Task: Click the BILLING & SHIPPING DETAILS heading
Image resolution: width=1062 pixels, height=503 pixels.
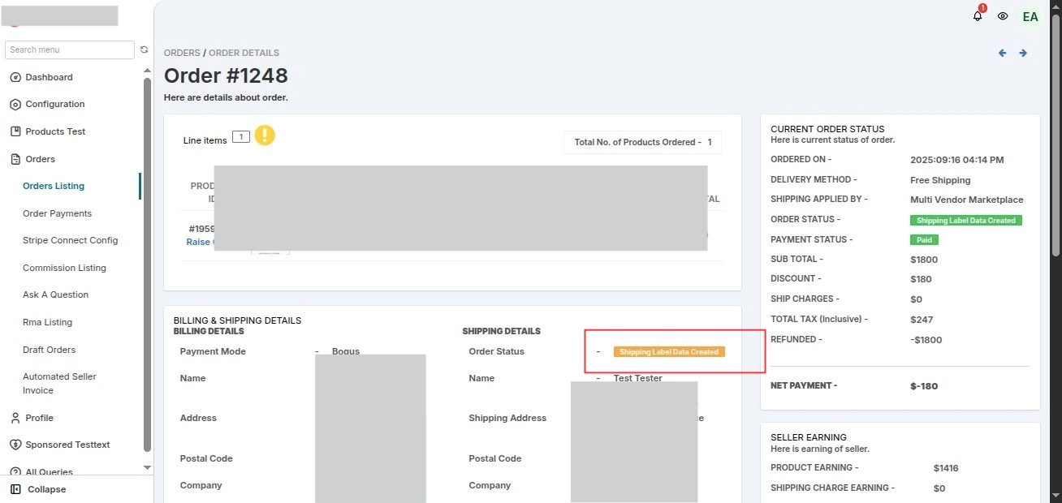Action: pyautogui.click(x=237, y=320)
